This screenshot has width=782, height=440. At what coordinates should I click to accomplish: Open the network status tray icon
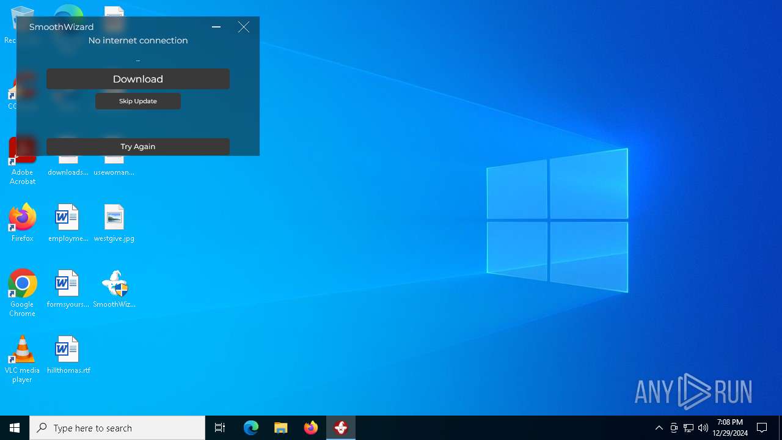pyautogui.click(x=689, y=428)
